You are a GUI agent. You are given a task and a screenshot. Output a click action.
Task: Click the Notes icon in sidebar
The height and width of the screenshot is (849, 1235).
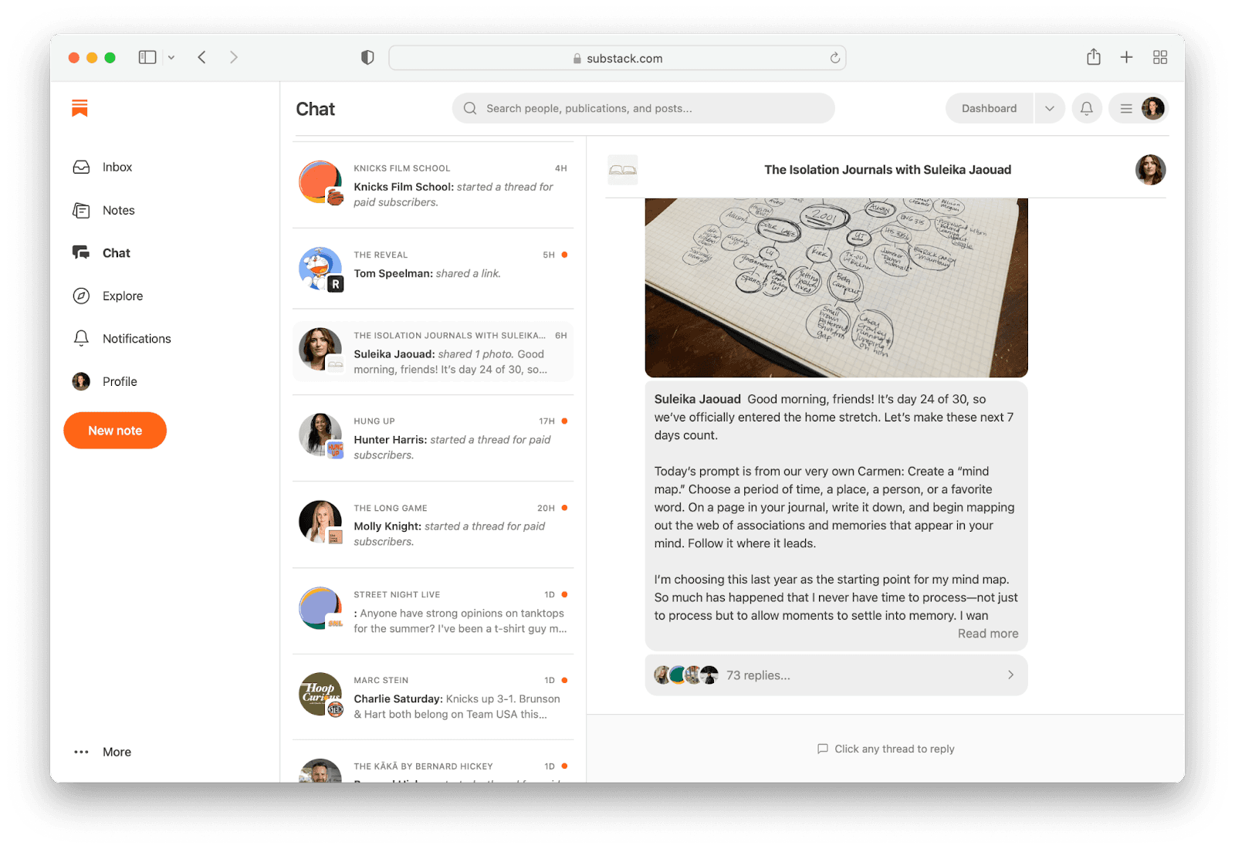tap(81, 210)
